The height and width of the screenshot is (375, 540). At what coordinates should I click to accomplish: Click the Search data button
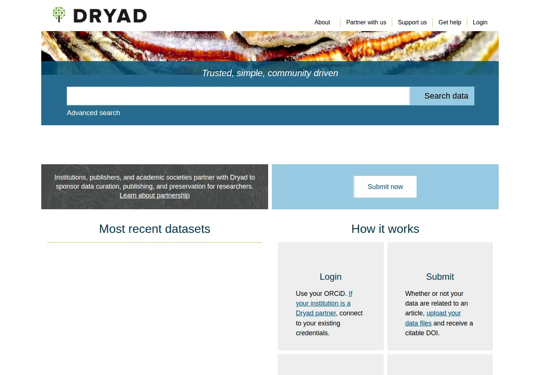click(442, 96)
